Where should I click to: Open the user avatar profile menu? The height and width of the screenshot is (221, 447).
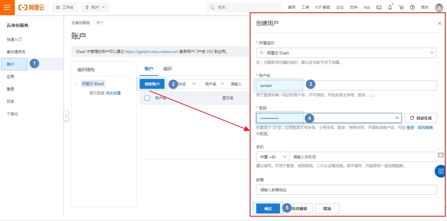tap(439, 7)
